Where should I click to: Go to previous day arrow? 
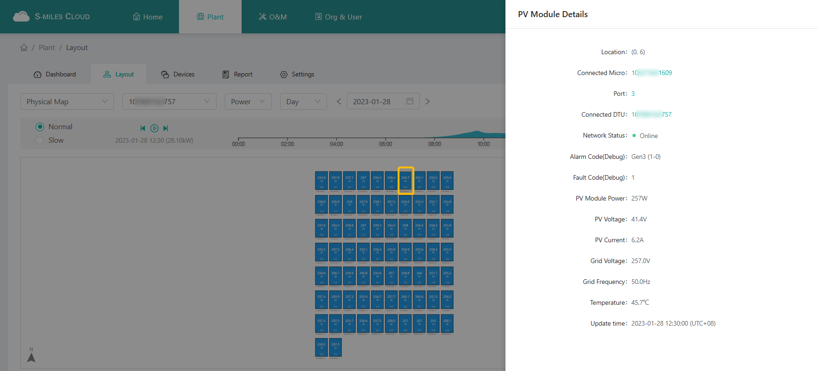339,101
